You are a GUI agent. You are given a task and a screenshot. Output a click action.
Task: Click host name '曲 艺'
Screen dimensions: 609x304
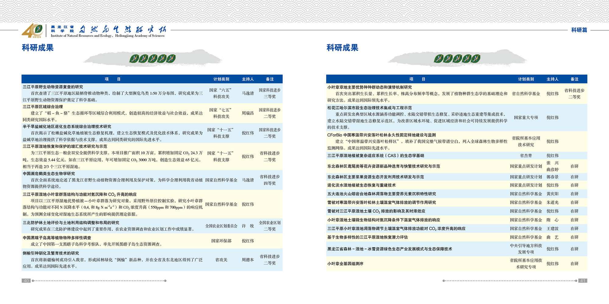pyautogui.click(x=552, y=237)
